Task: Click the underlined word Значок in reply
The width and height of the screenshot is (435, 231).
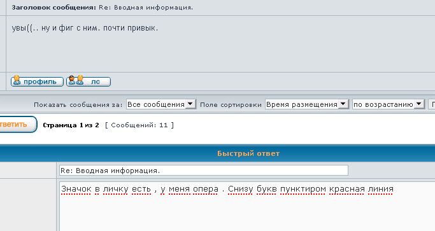Action: 76,189
